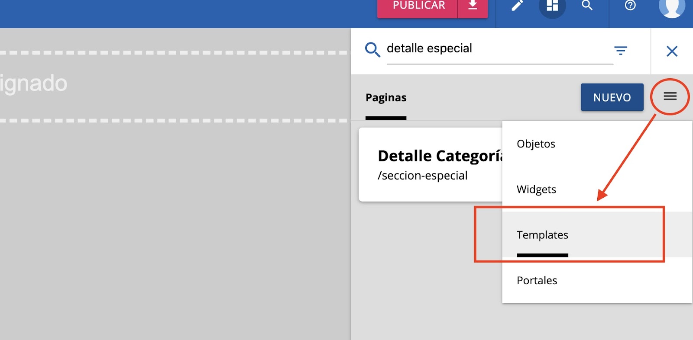Select the Portales menu entry
693x340 pixels.
coord(537,281)
